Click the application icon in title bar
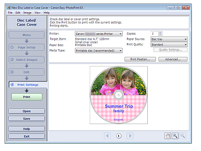Screen dimensions: 201x151 9,7
